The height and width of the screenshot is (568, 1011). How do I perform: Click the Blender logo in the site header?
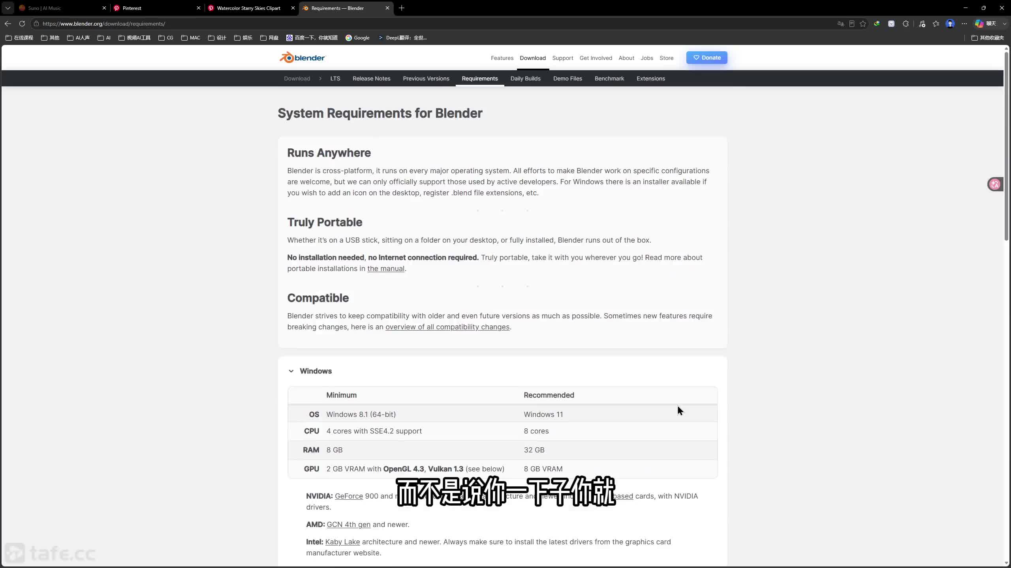coord(303,58)
